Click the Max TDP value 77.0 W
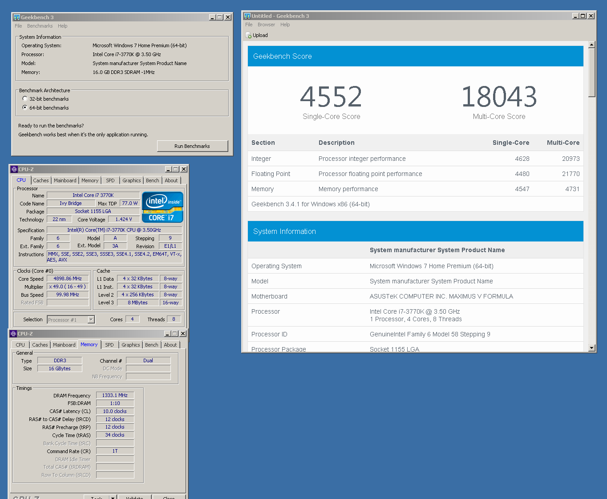Image resolution: width=607 pixels, height=499 pixels. coord(130,203)
